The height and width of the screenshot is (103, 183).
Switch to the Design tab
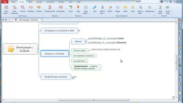(x=39, y=2)
